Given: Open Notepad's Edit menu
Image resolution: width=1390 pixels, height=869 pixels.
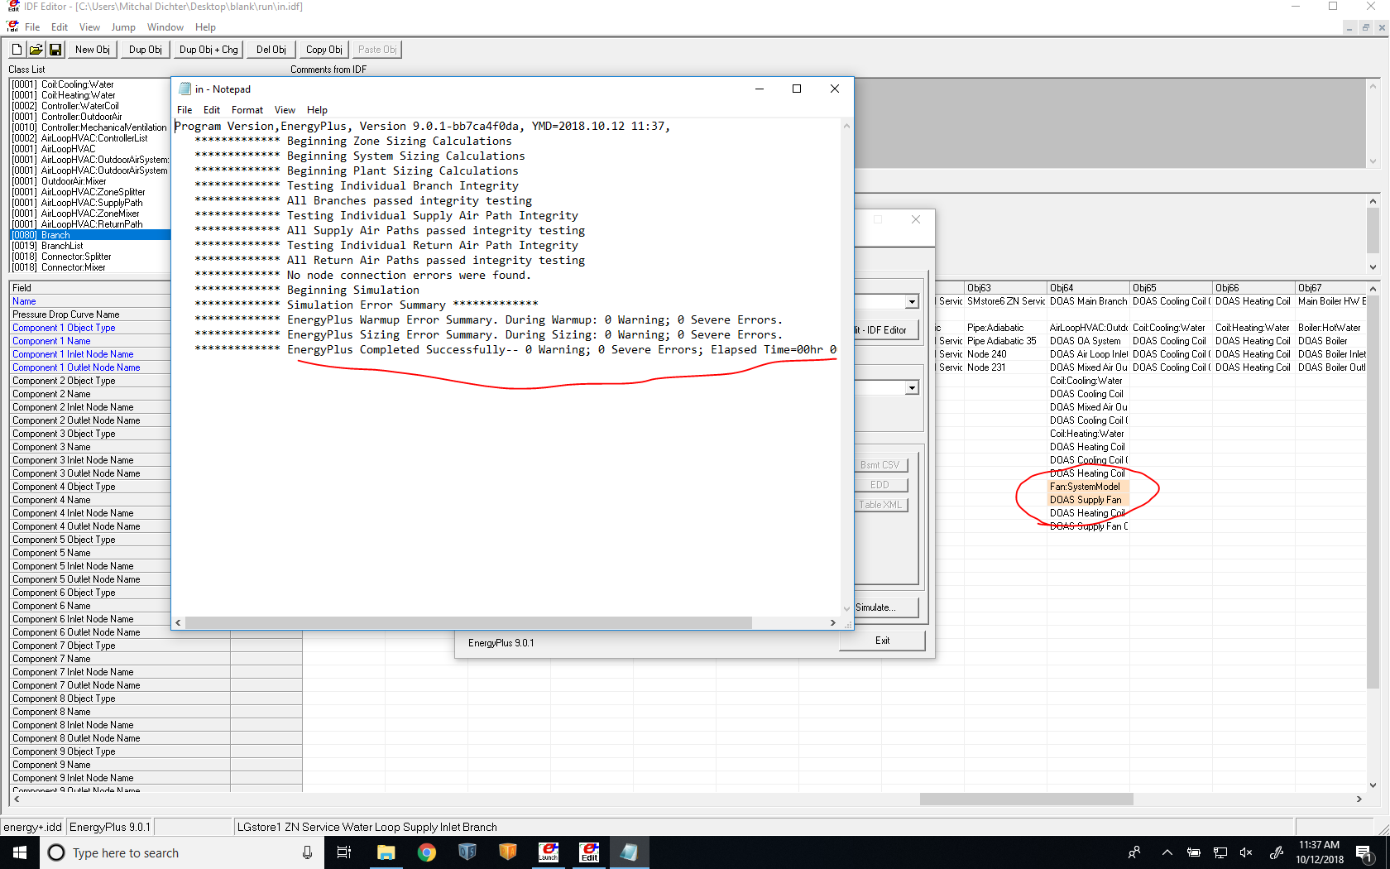Looking at the screenshot, I should (x=212, y=110).
